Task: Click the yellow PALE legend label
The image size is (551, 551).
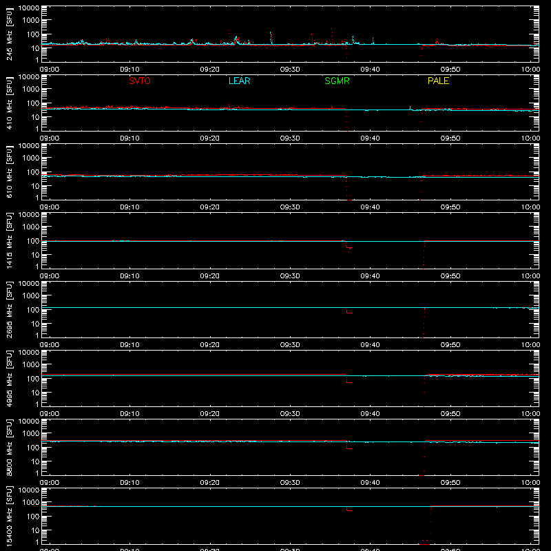Action: pos(438,81)
